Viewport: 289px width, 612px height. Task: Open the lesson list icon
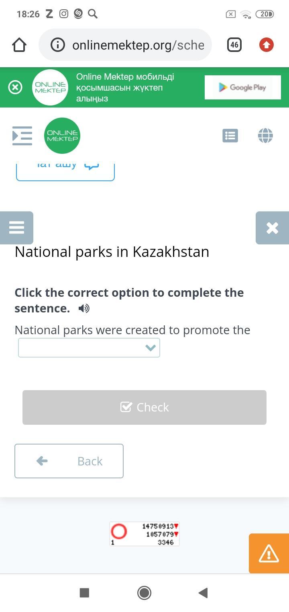pos(230,136)
